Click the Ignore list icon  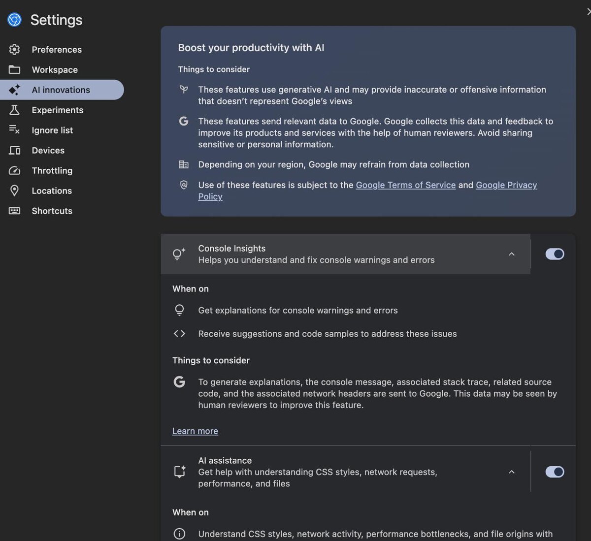coord(15,130)
